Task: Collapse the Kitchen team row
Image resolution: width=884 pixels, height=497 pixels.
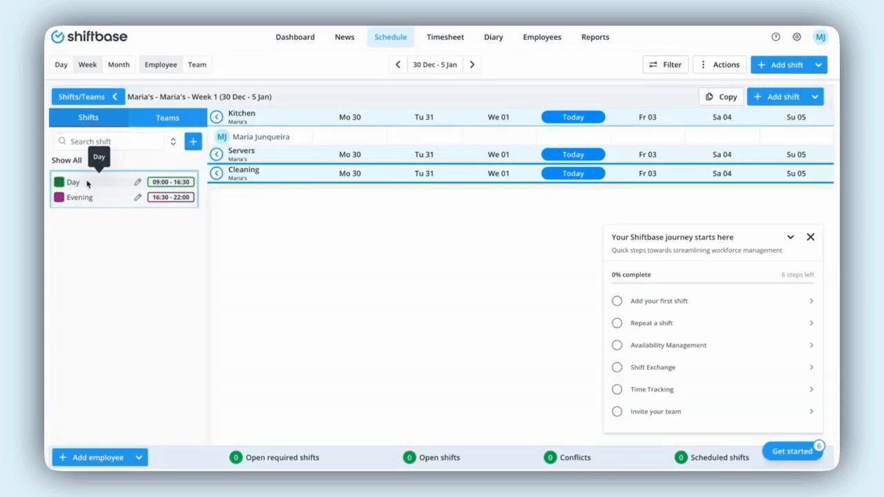Action: click(216, 117)
